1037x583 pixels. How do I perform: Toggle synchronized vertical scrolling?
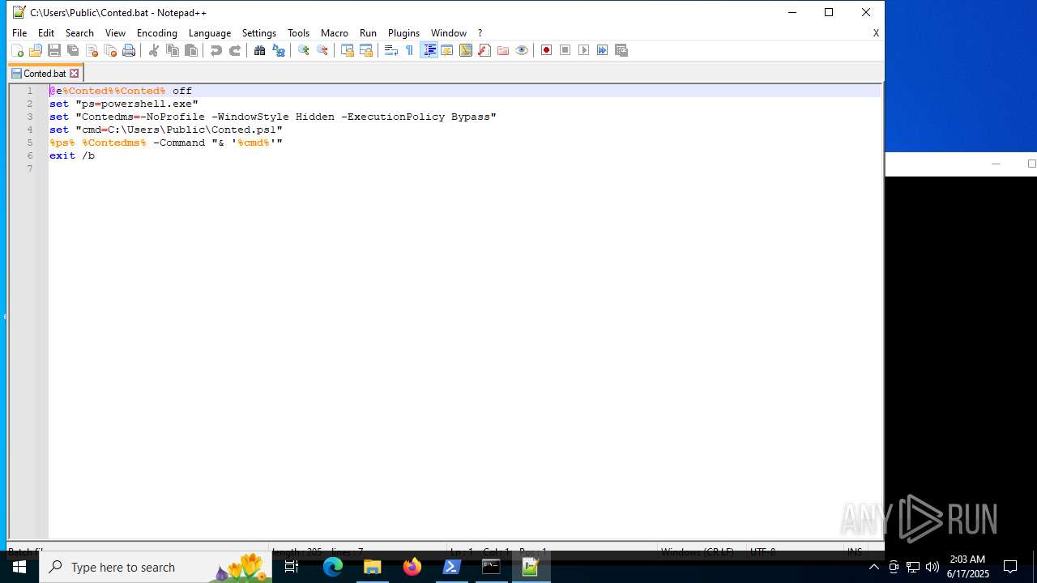pyautogui.click(x=347, y=50)
